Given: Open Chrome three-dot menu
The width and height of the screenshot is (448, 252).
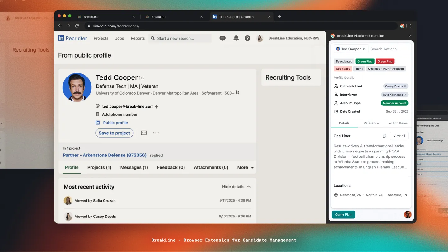Looking at the screenshot, I should (x=411, y=26).
